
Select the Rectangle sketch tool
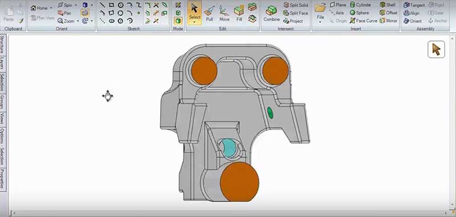pyautogui.click(x=111, y=5)
